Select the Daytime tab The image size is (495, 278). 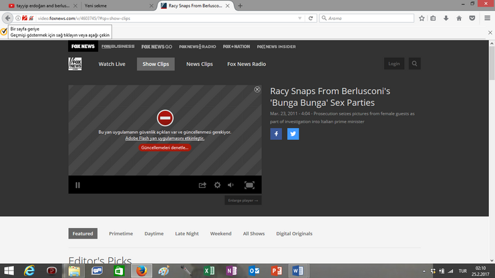154,233
